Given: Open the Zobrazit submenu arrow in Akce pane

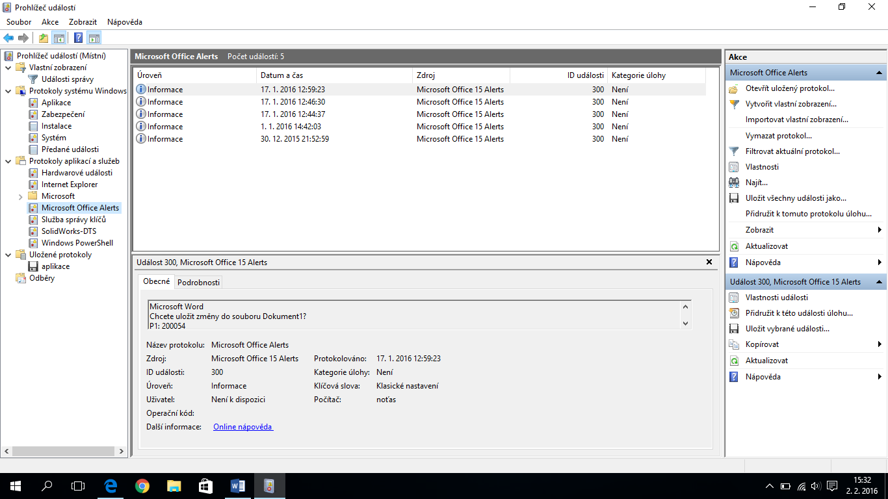Looking at the screenshot, I should coord(880,230).
